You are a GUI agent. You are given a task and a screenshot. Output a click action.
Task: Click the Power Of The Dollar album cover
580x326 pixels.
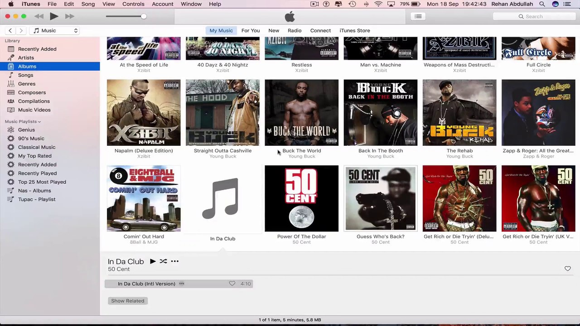301,198
